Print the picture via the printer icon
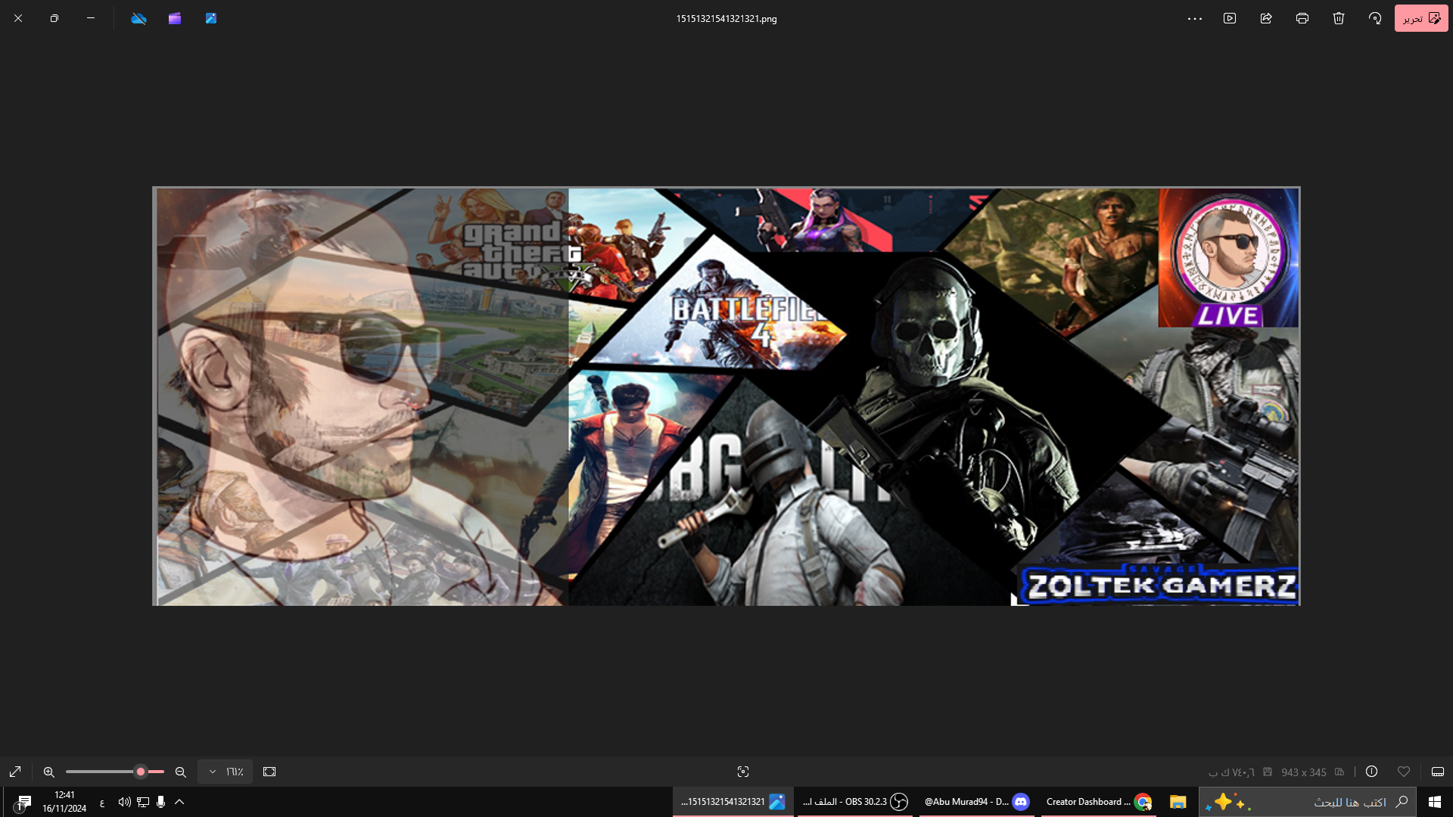 tap(1302, 18)
